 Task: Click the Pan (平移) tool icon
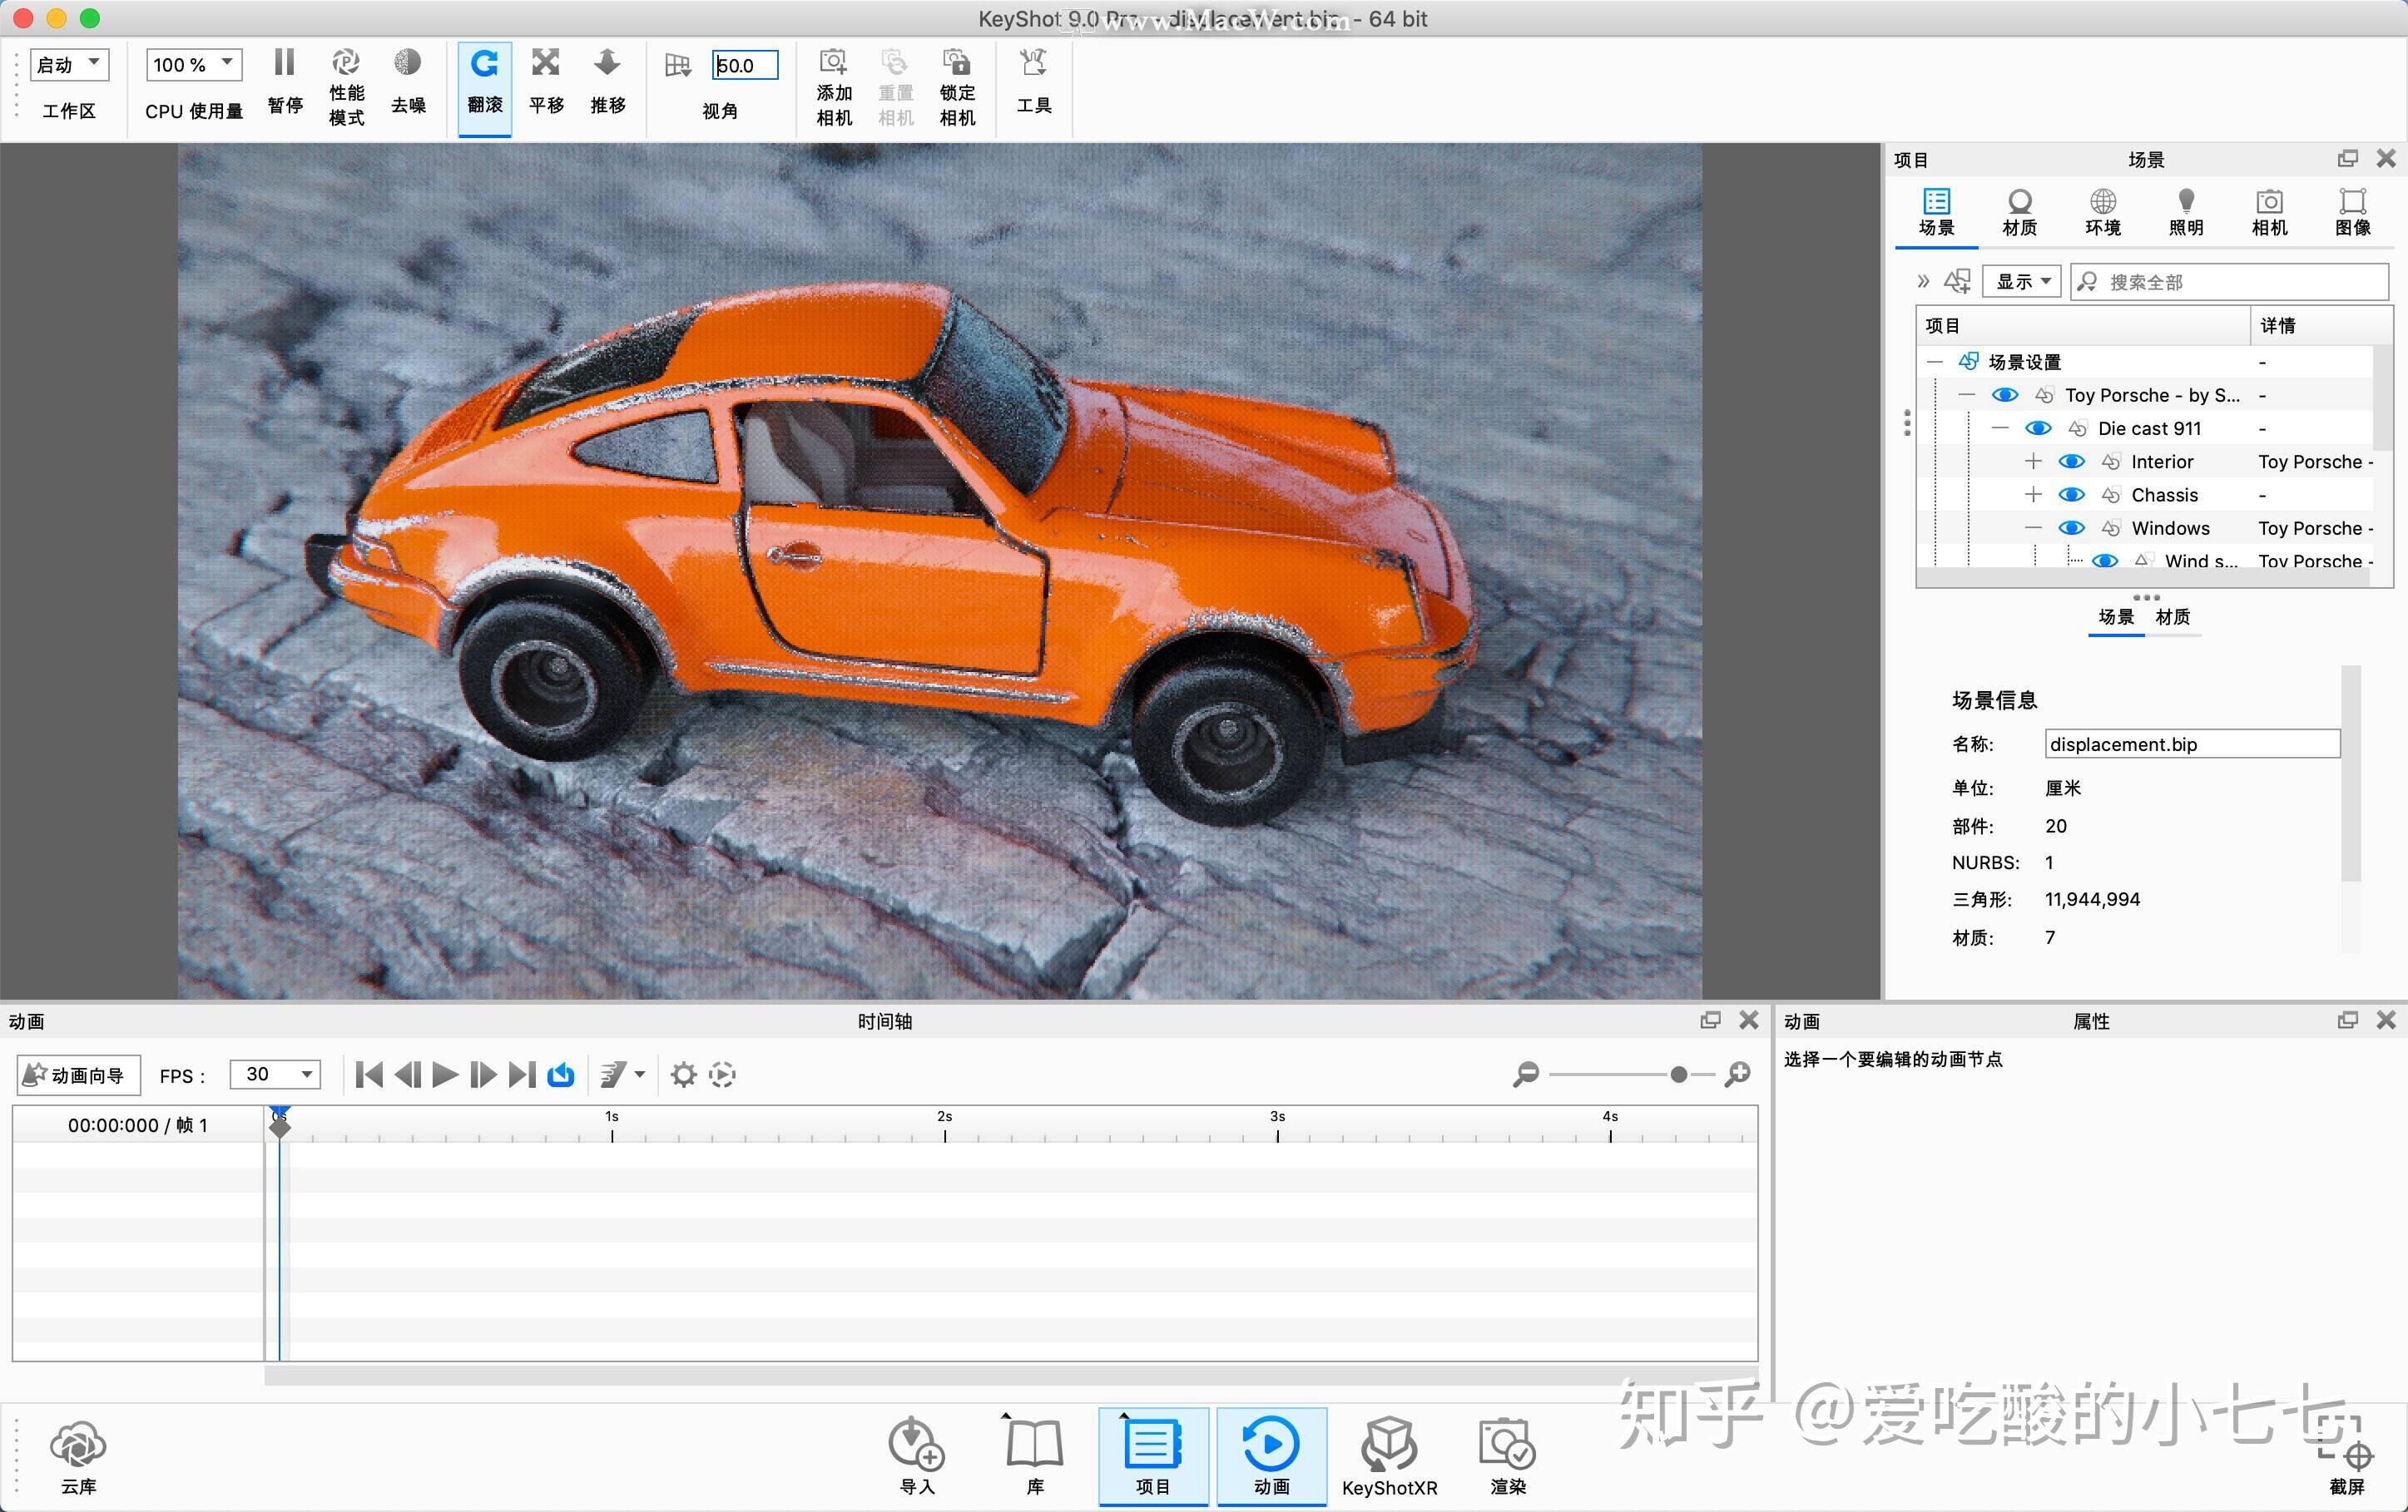546,64
